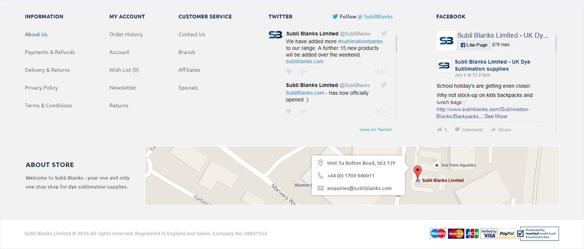Open Wish List (0)
584x249 pixels.
click(x=124, y=70)
